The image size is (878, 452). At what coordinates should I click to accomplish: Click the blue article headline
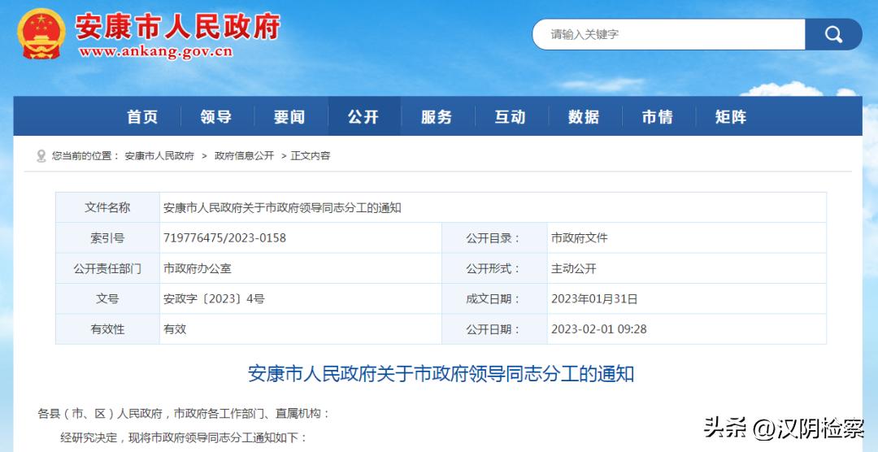click(441, 374)
